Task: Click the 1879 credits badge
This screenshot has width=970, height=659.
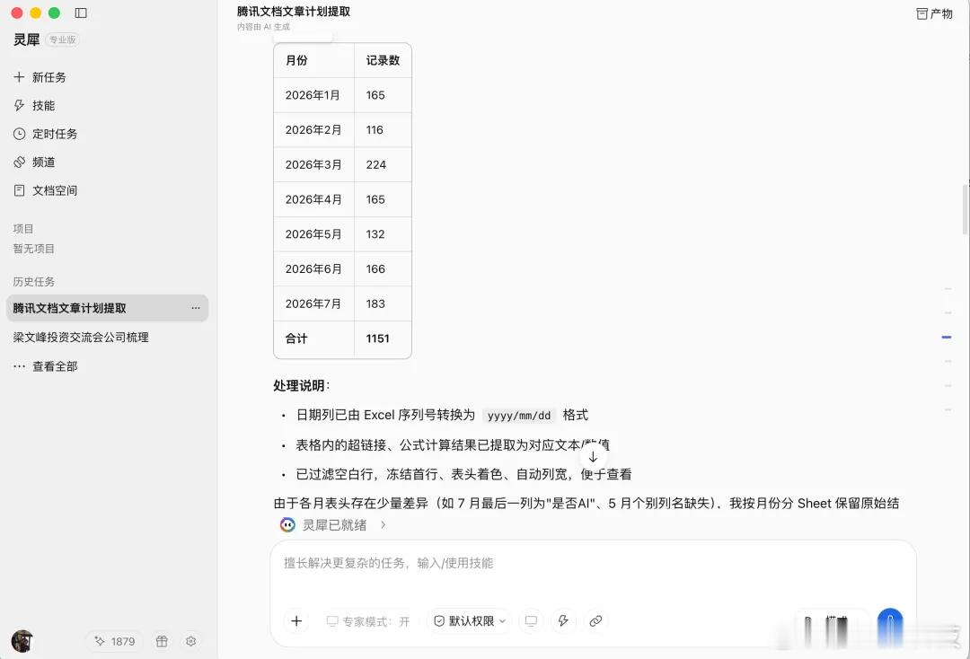Action: pyautogui.click(x=114, y=641)
